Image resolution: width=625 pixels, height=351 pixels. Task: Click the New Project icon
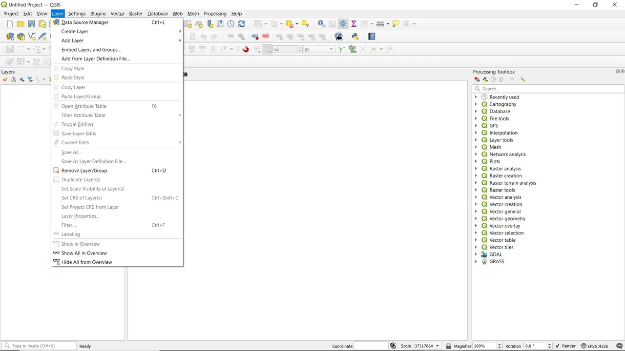pos(10,24)
